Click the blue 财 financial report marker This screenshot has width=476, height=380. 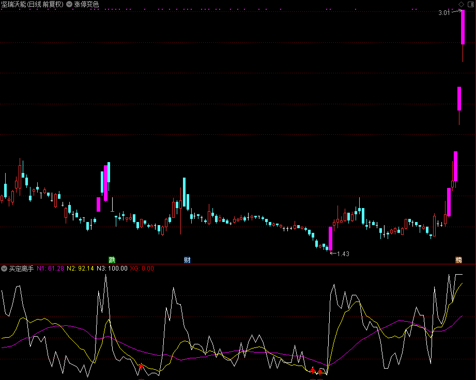(187, 260)
